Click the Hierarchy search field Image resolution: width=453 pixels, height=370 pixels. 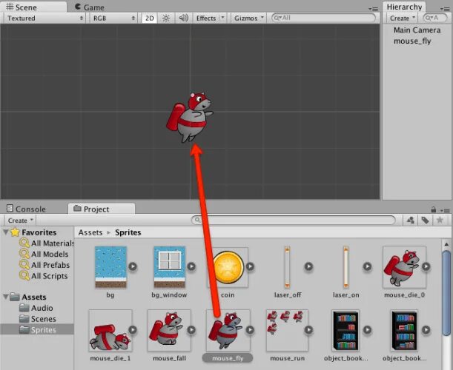(x=435, y=18)
